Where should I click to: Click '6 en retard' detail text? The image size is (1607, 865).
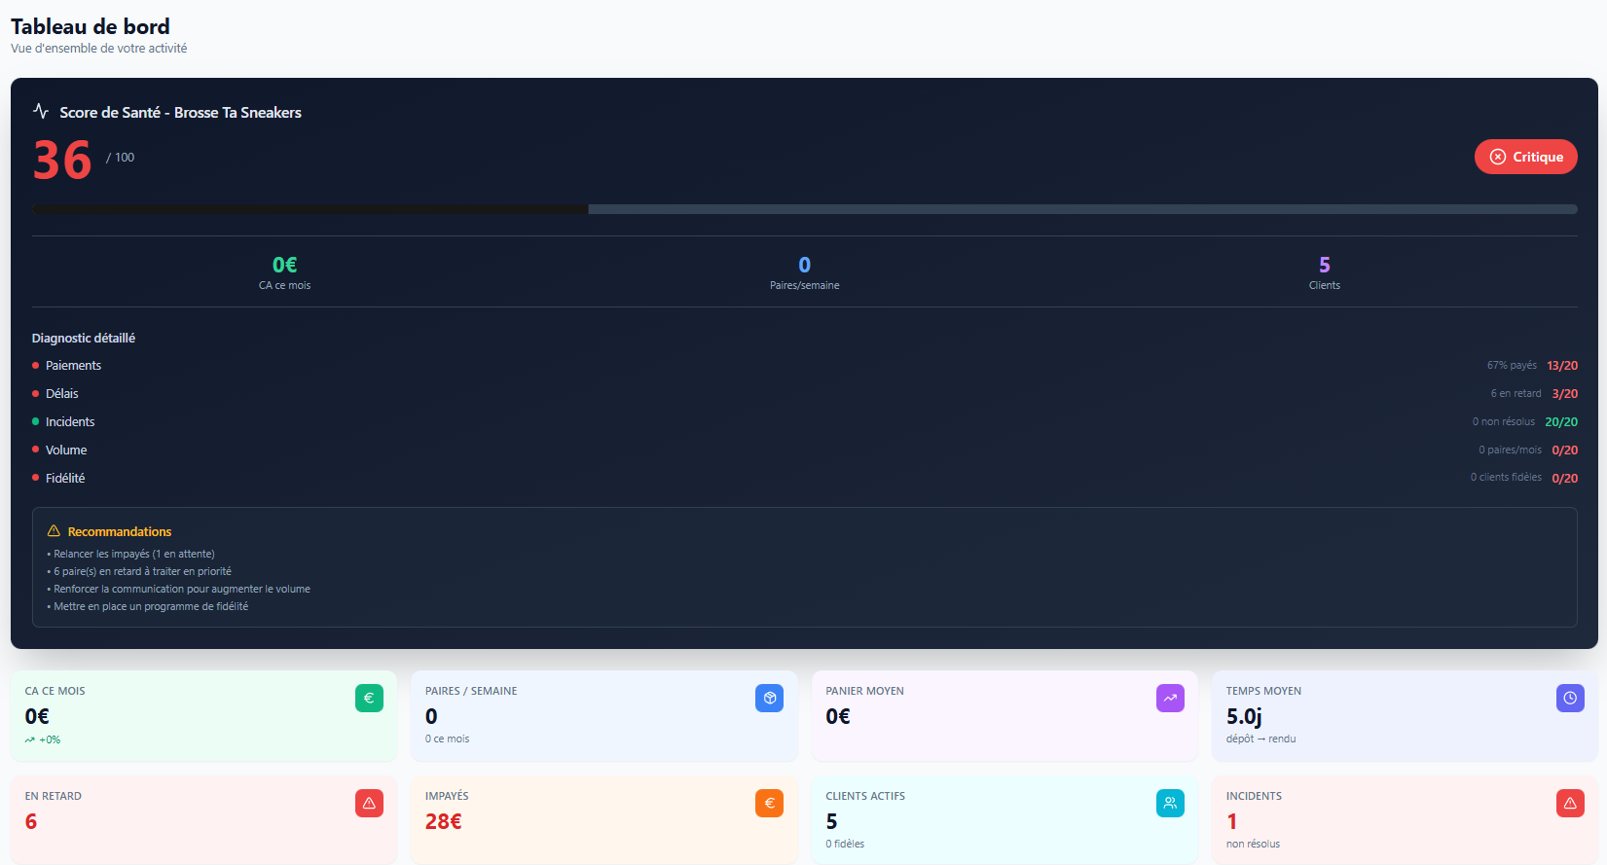click(x=1516, y=394)
